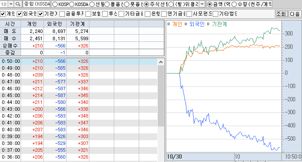
Task: Select the 0:36:00 time row
Action: [x=79, y=157]
